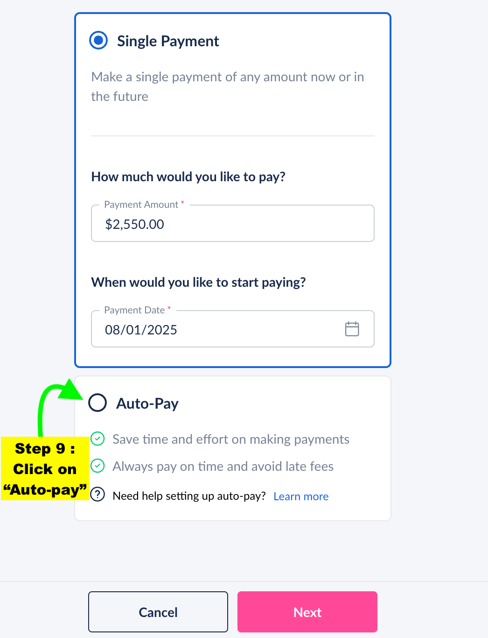
Task: Click the Single Payment heading text
Action: pyautogui.click(x=168, y=41)
